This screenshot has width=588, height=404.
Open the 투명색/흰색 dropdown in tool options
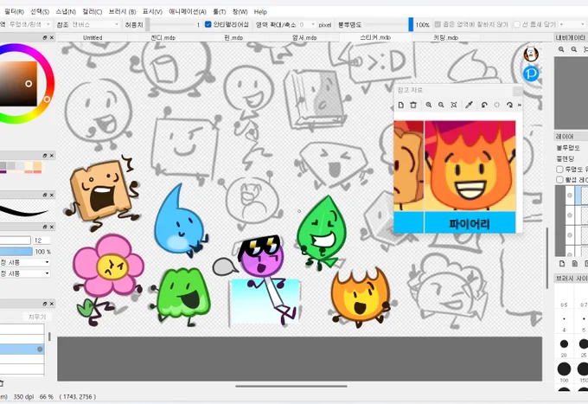(x=29, y=24)
